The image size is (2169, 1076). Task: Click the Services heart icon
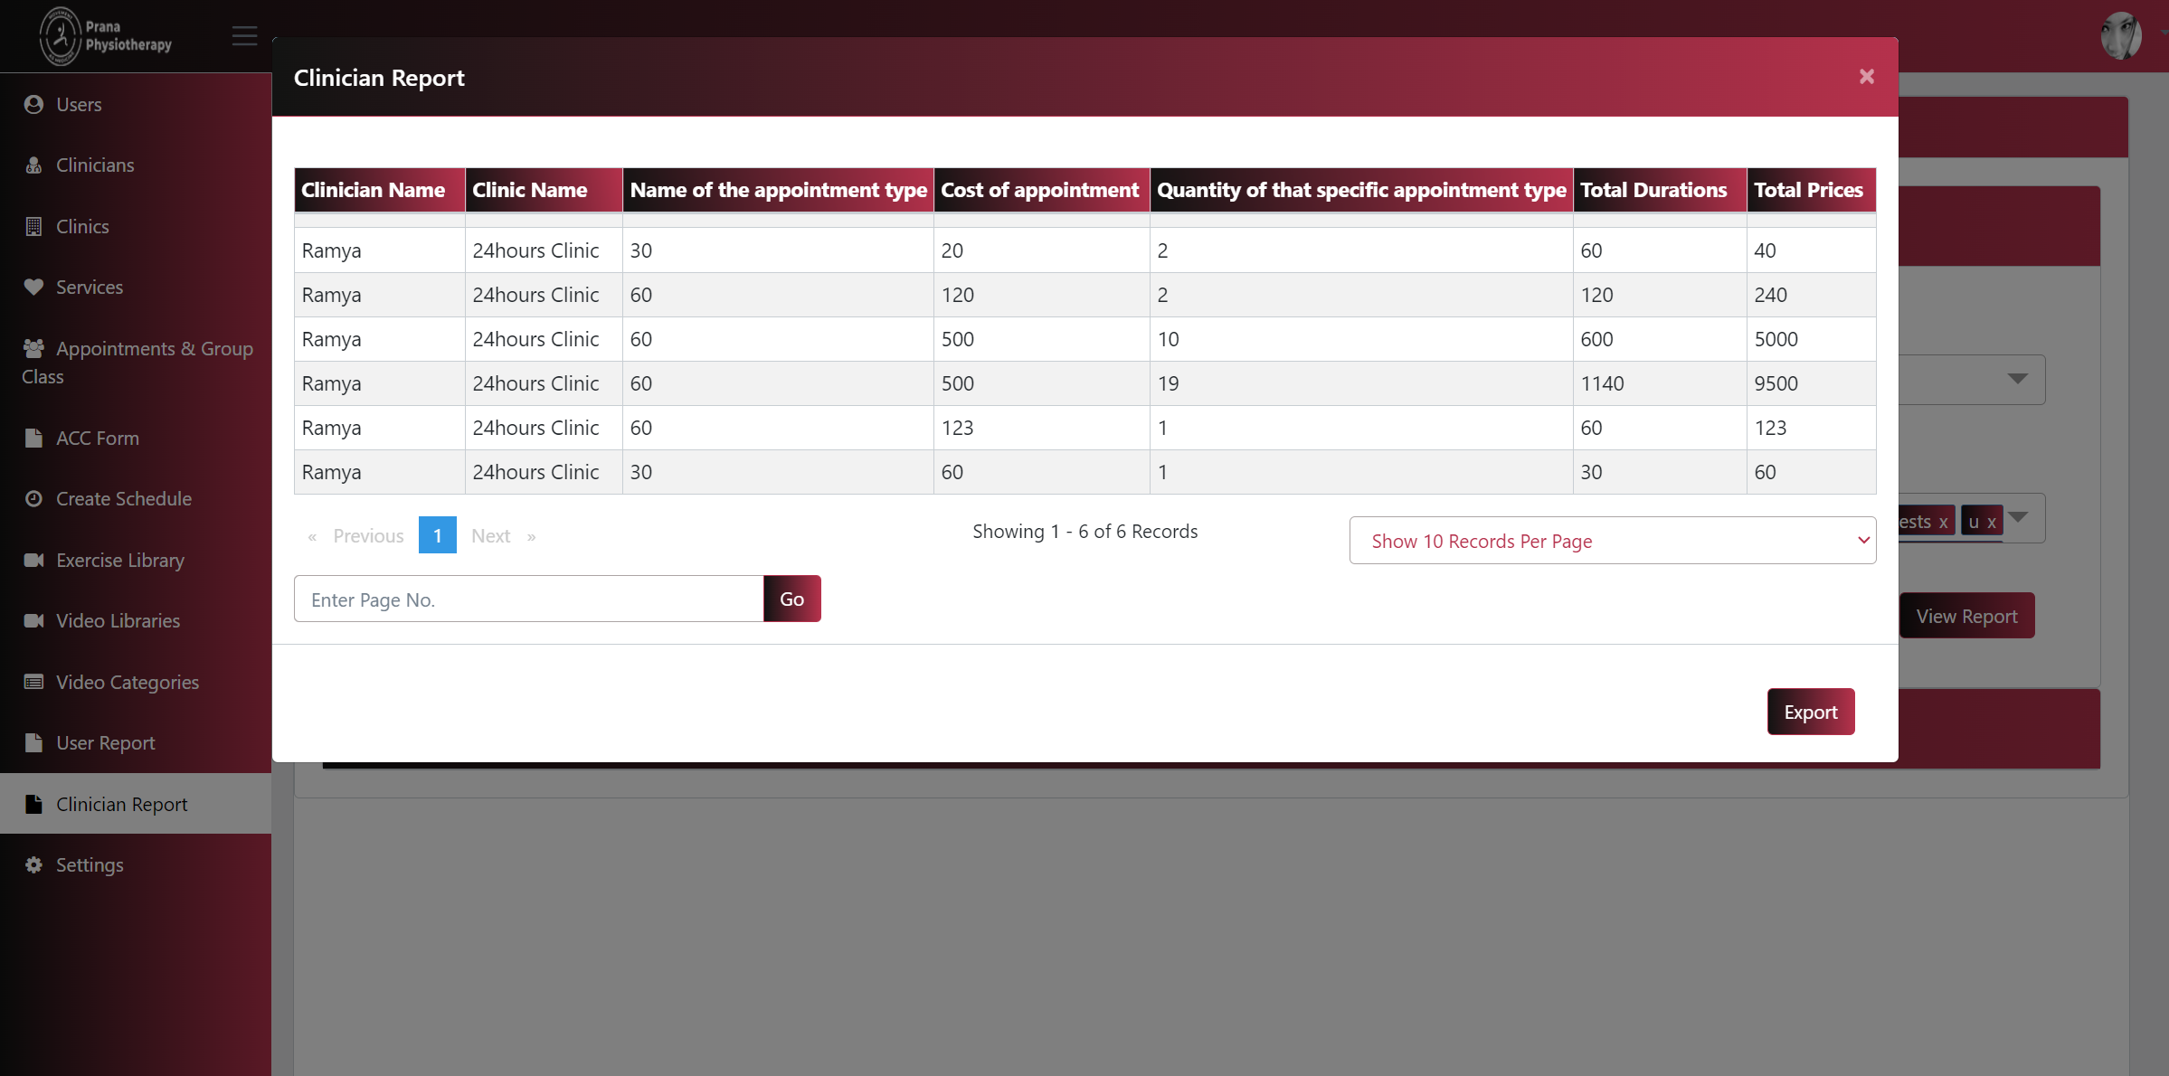click(33, 288)
